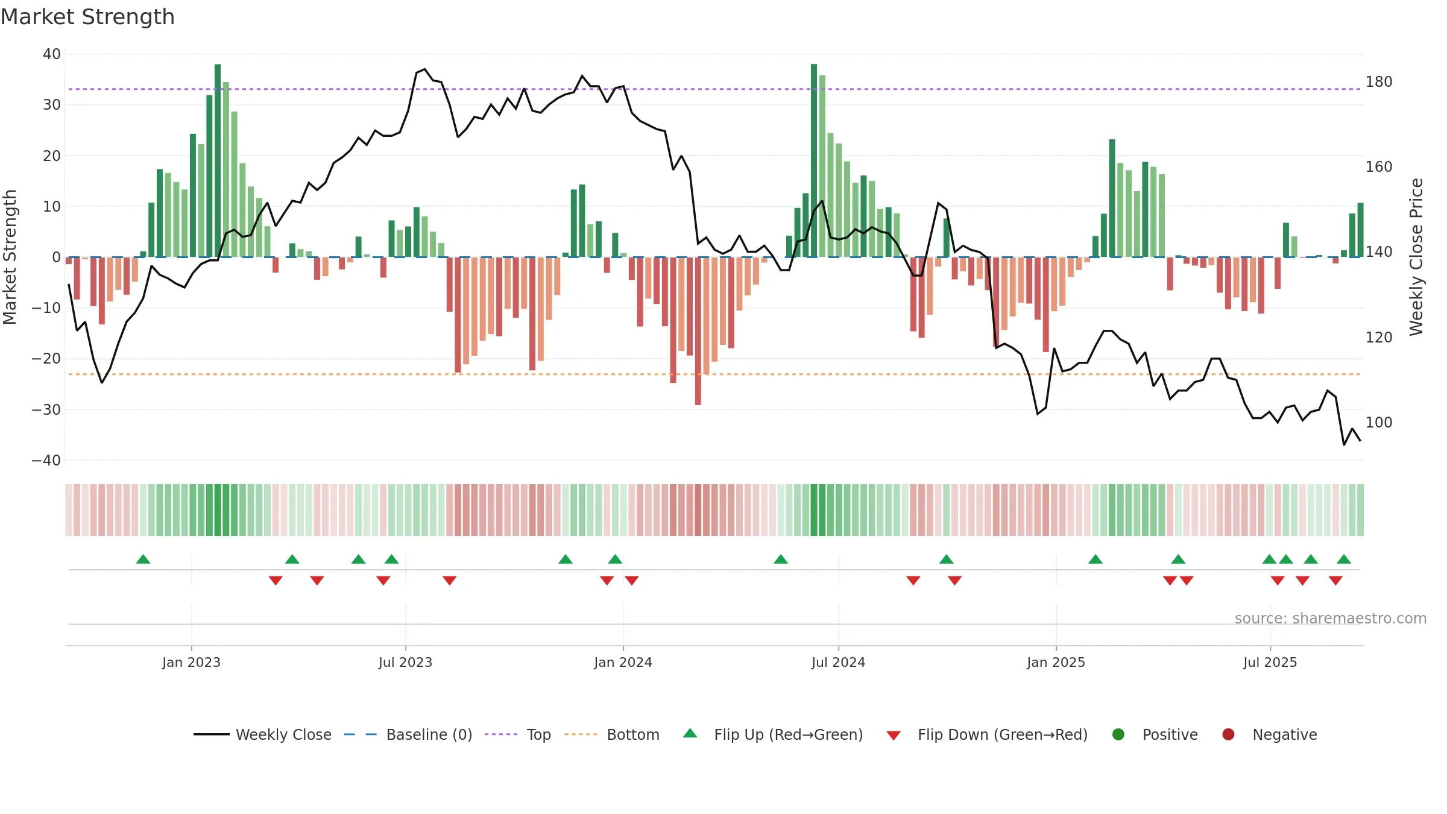Click the Jan 2023 axis label
This screenshot has height=814, width=1447.
pyautogui.click(x=191, y=662)
